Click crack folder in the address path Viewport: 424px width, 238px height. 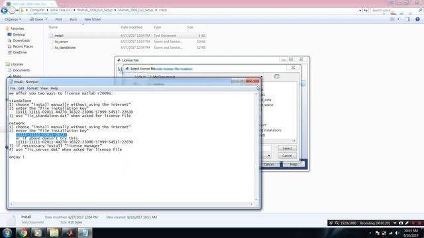tap(163, 10)
